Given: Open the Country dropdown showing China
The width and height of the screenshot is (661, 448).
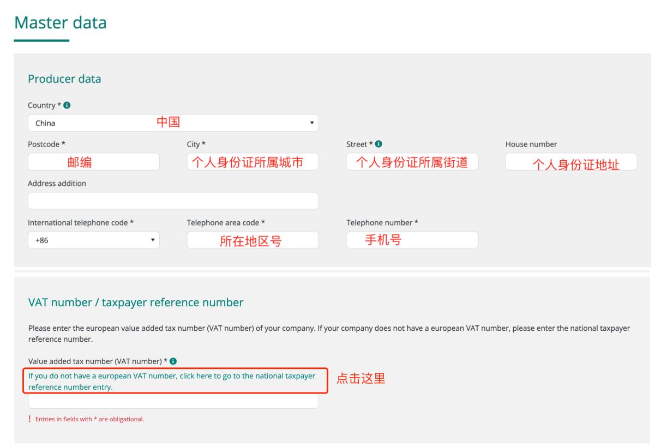Looking at the screenshot, I should [173, 123].
